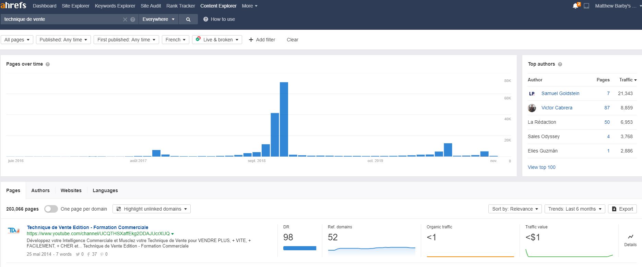Open Victor Cabrera's avatar
642x267 pixels.
tap(532, 108)
